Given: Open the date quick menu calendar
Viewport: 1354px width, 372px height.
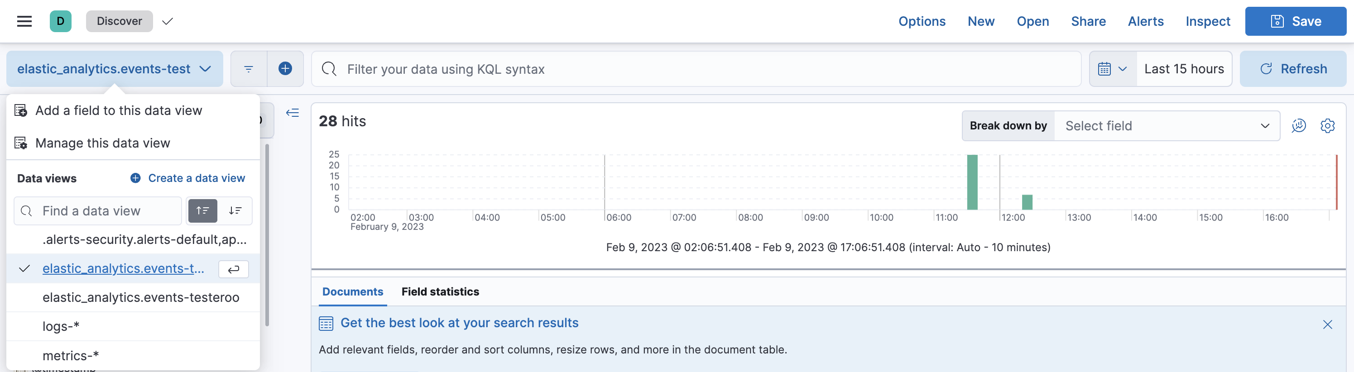Looking at the screenshot, I should pyautogui.click(x=1112, y=69).
